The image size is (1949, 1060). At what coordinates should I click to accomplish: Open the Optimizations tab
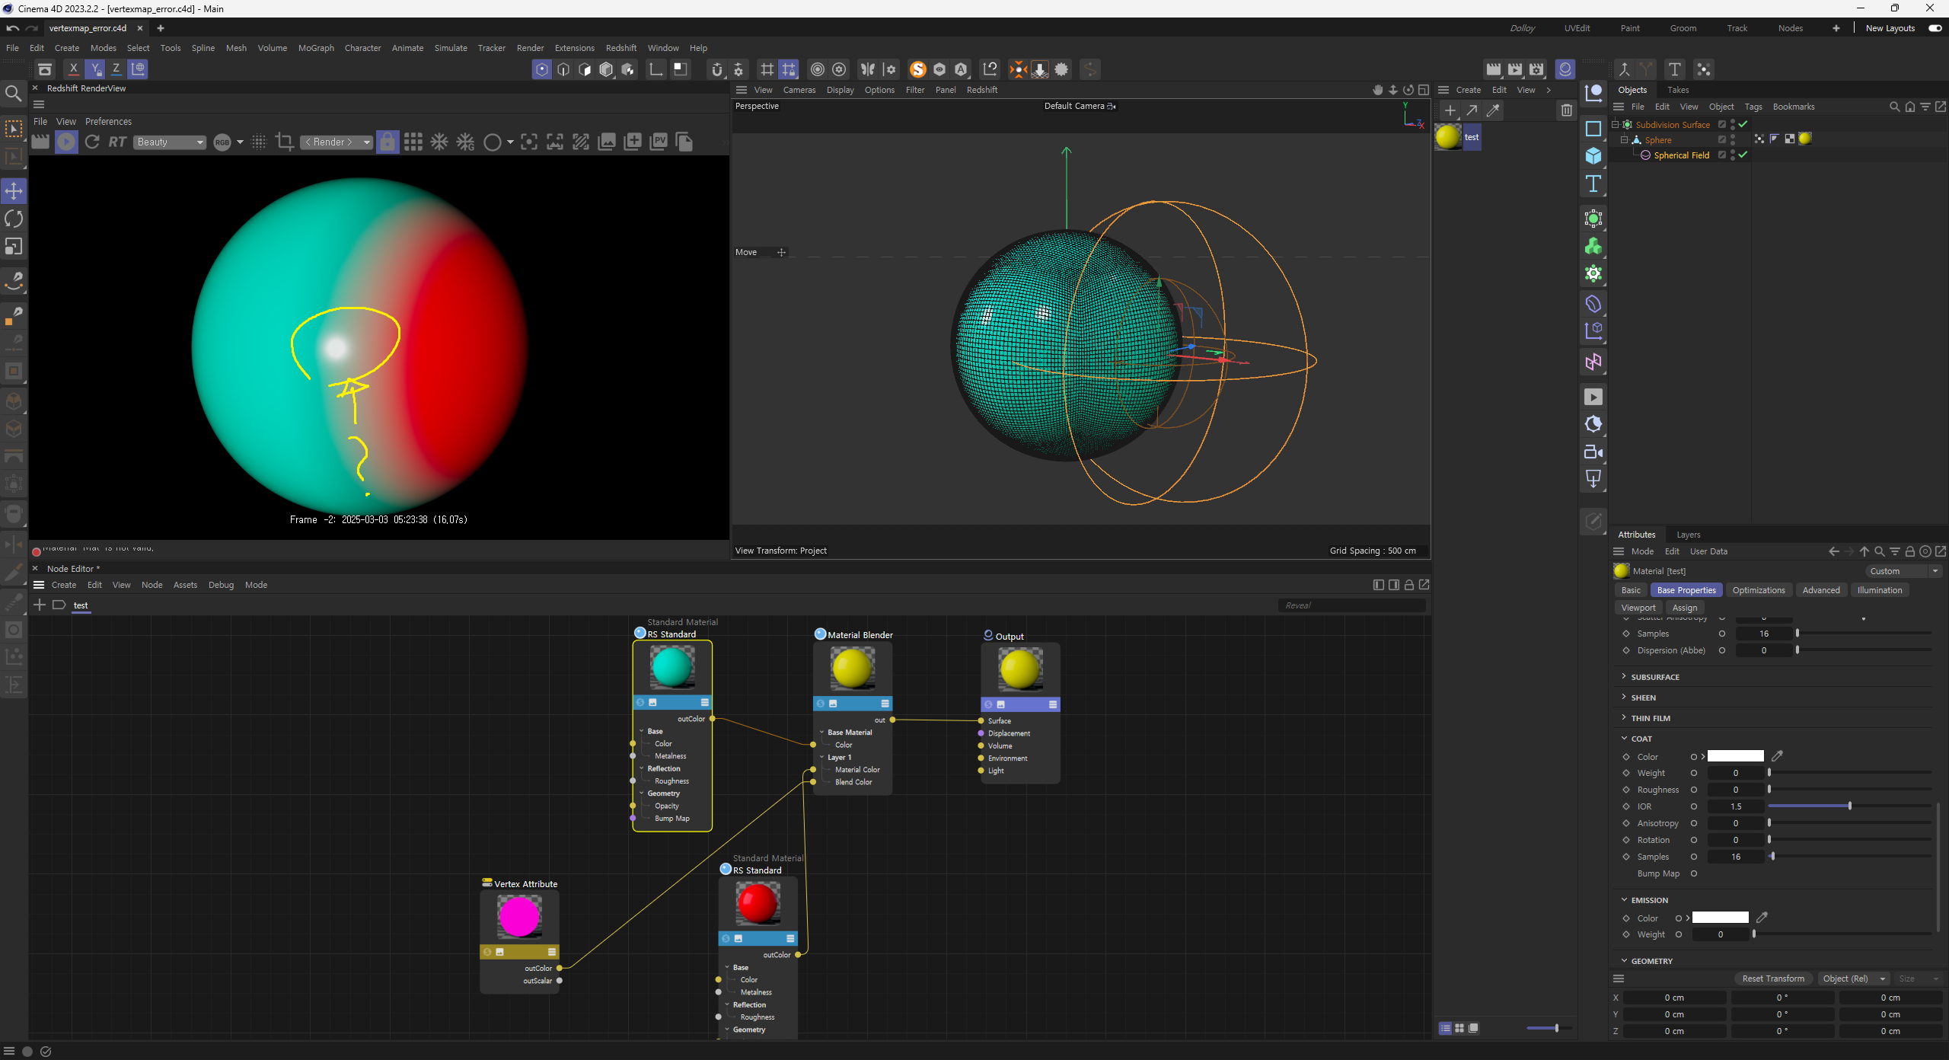click(x=1758, y=590)
